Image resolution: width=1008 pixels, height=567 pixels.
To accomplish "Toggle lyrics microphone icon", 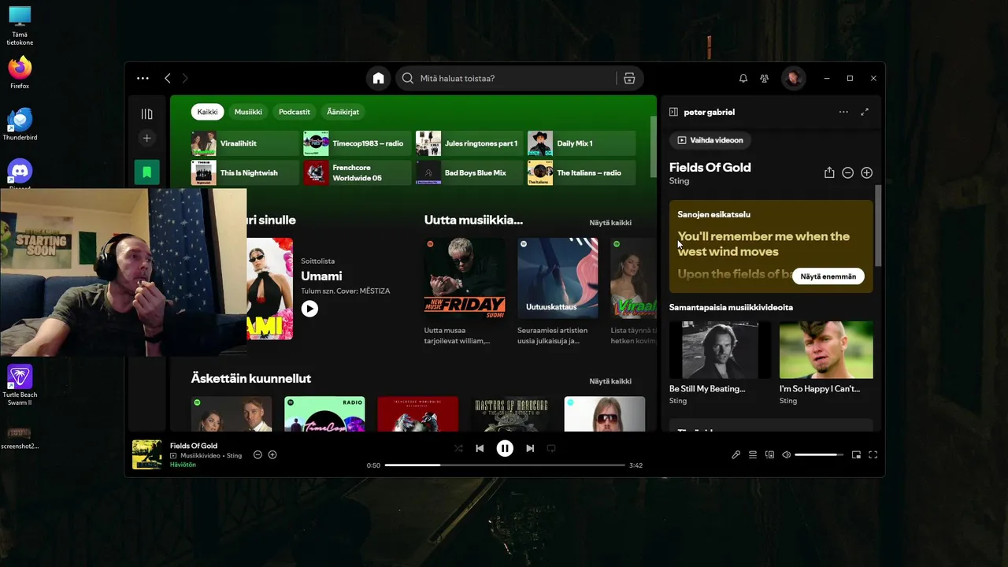I will [x=736, y=454].
